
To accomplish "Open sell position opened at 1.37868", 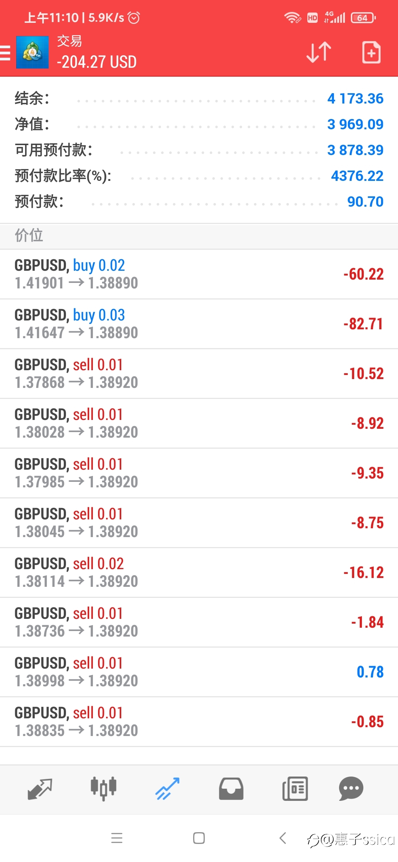I will coord(199,374).
